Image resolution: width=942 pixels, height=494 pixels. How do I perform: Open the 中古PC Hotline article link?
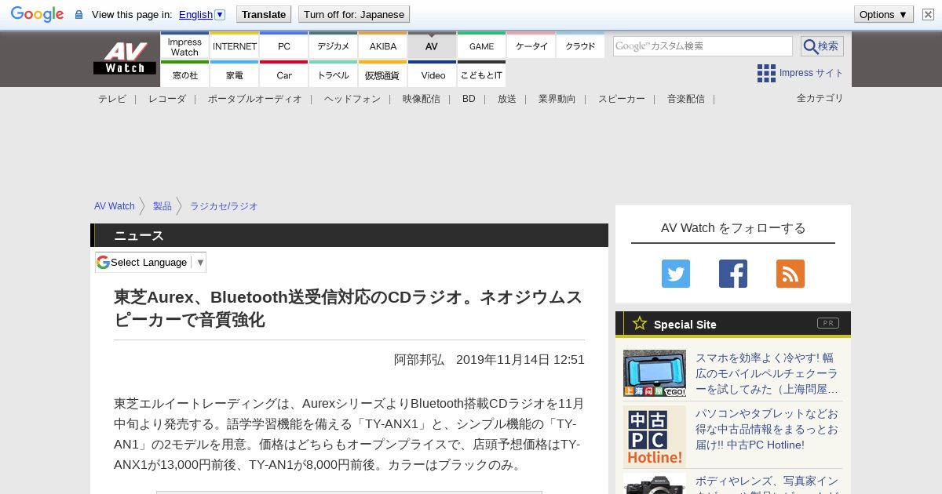pyautogui.click(x=767, y=429)
